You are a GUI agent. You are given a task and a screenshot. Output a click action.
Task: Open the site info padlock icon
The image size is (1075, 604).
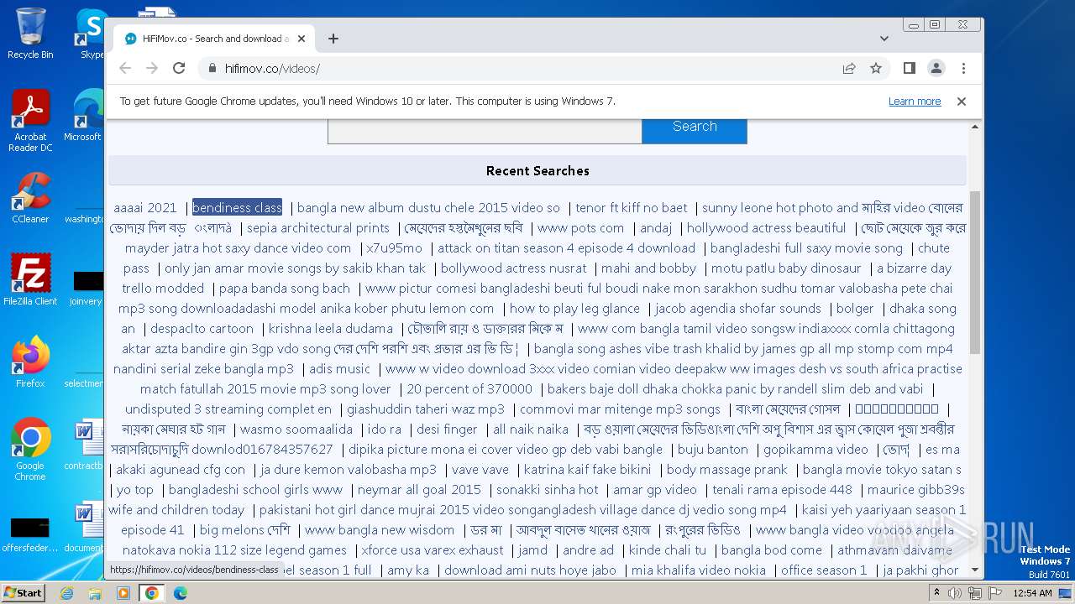pyautogui.click(x=212, y=69)
